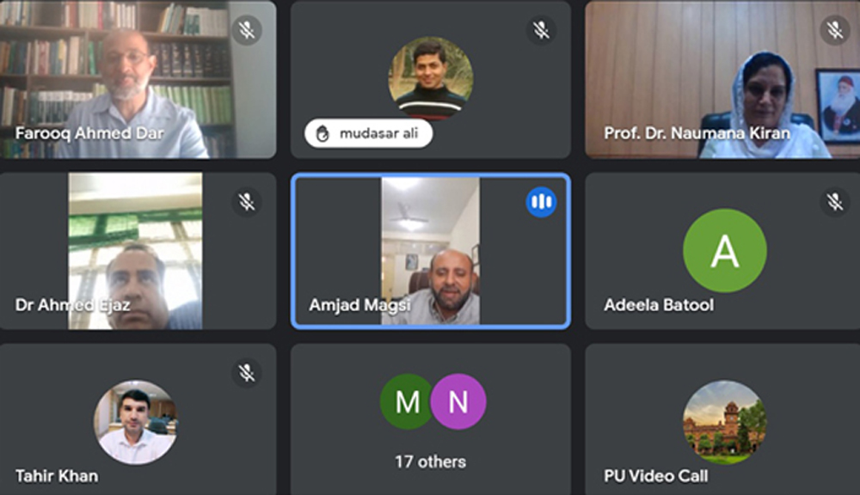Click muted mic icon on Tahir Khan tile
The height and width of the screenshot is (495, 860).
point(247,373)
